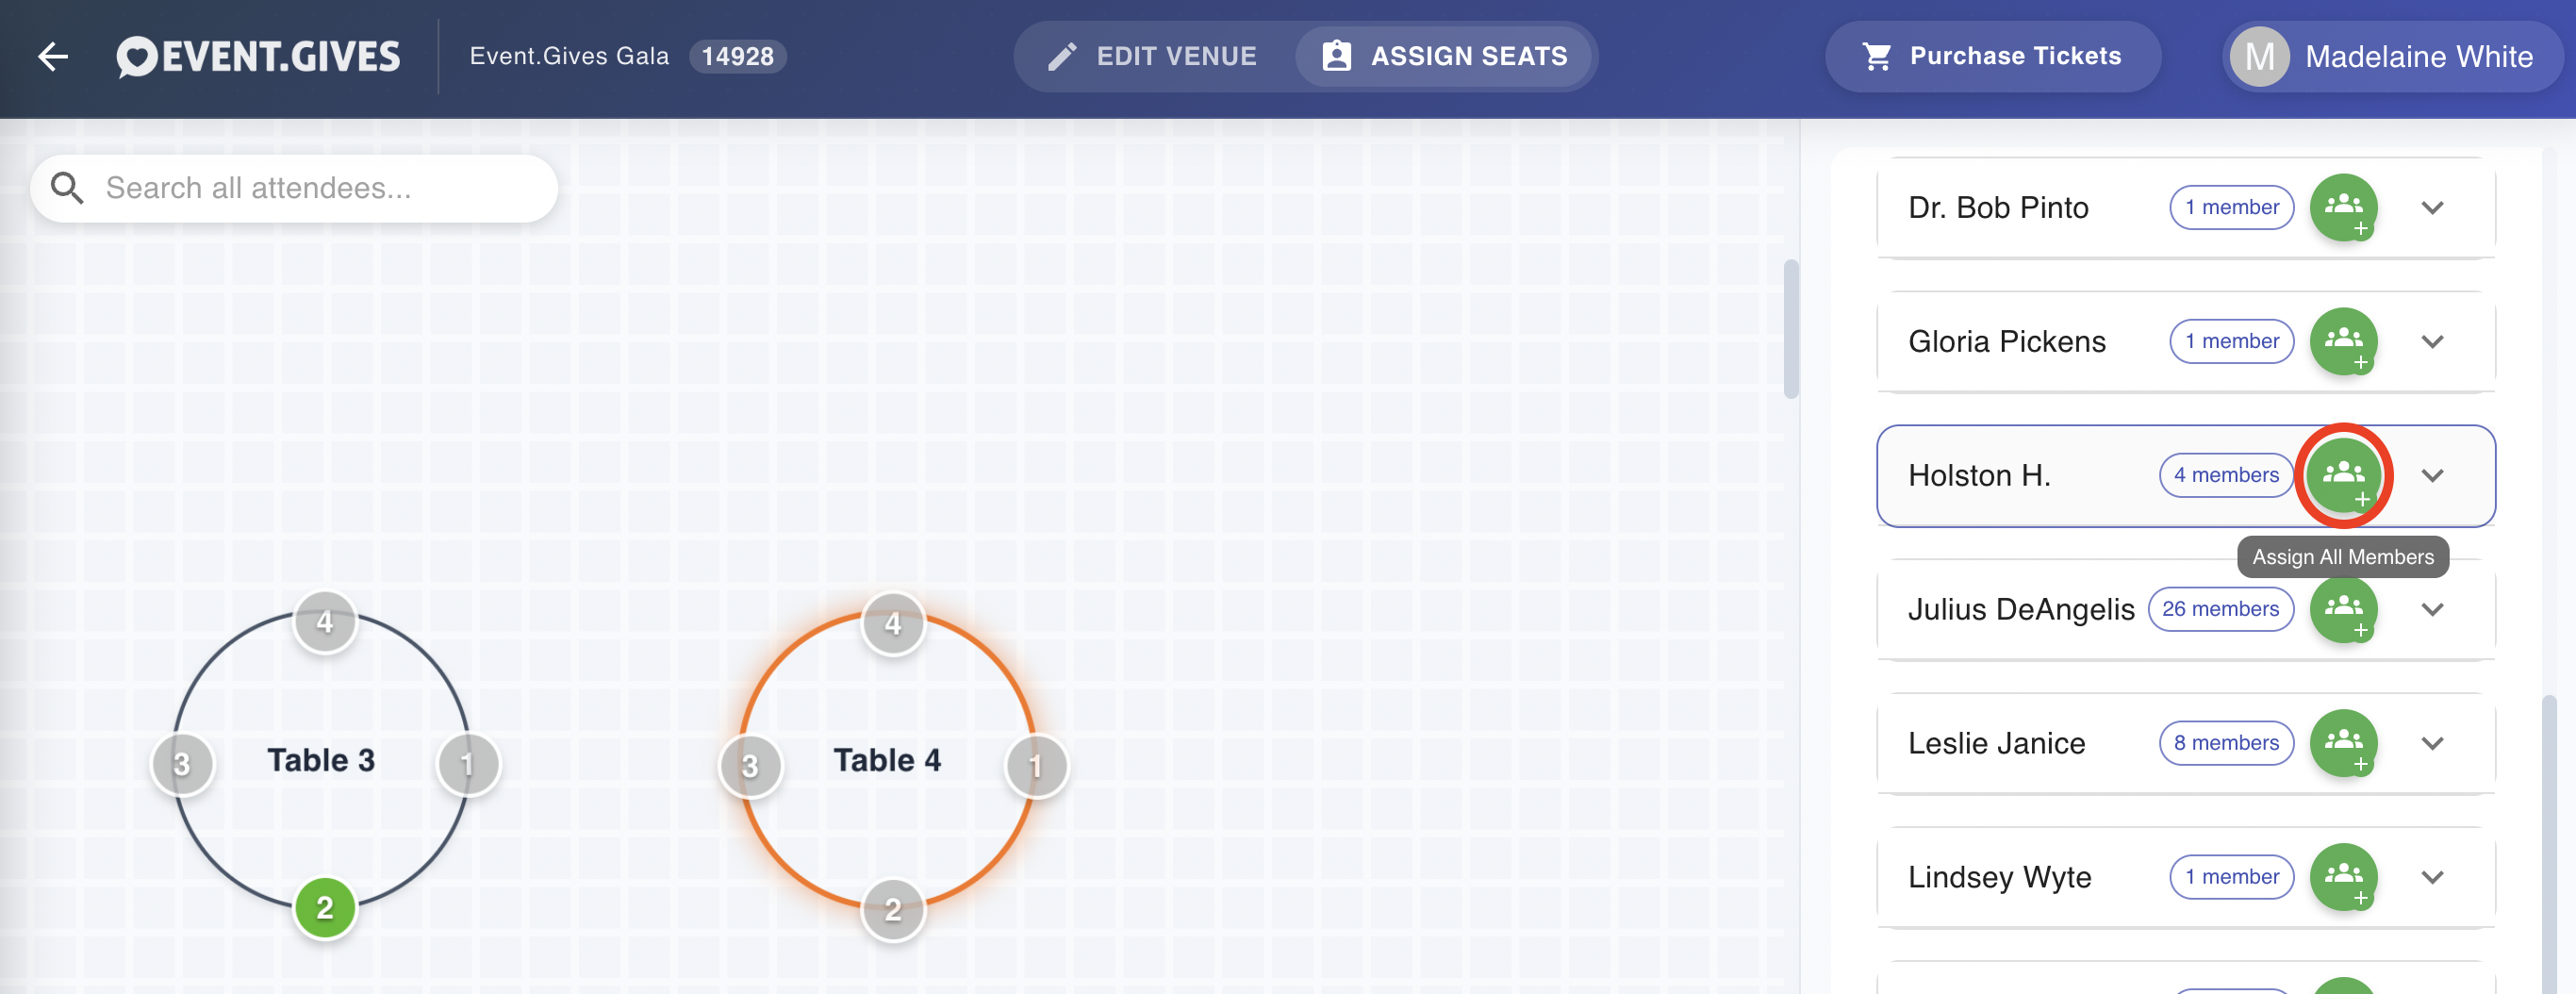2576x994 pixels.
Task: Switch to the Edit Venue tab
Action: (1153, 56)
